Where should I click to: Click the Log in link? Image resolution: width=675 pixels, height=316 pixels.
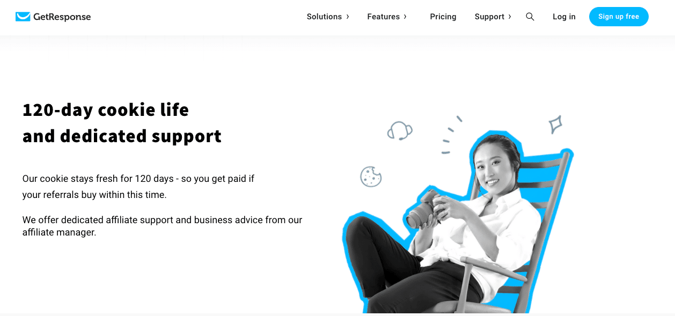(564, 17)
